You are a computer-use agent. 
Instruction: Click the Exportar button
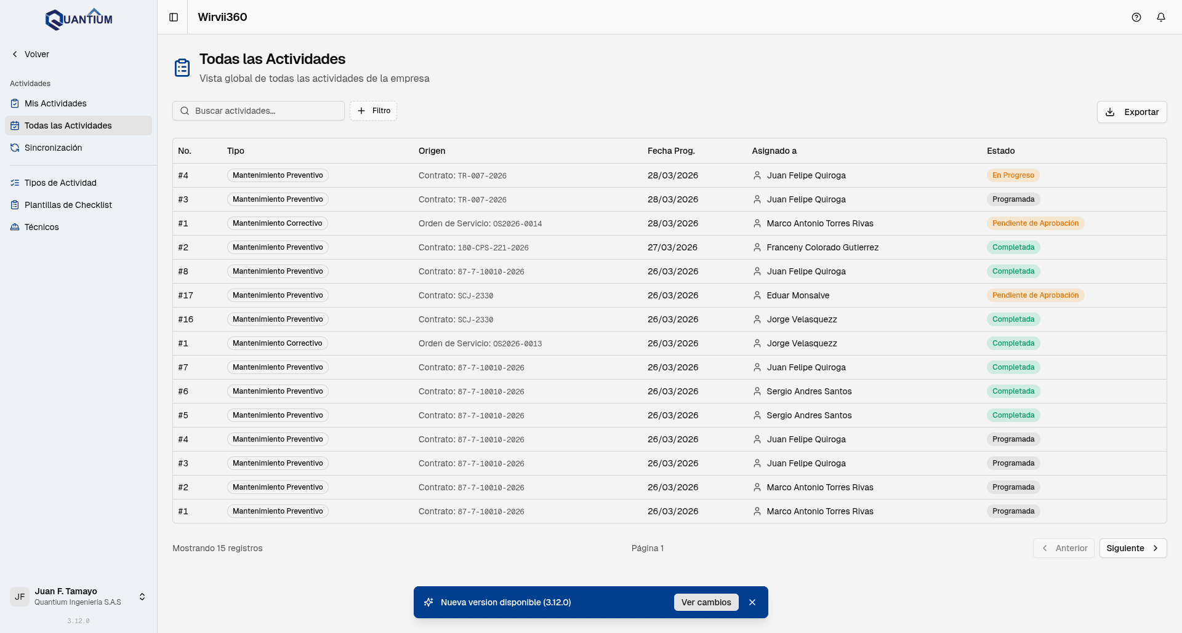[x=1131, y=112]
